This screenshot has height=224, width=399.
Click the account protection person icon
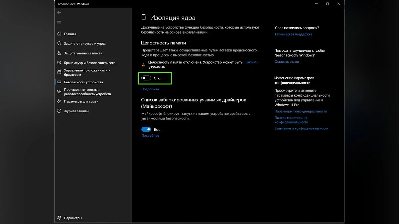coord(60,53)
